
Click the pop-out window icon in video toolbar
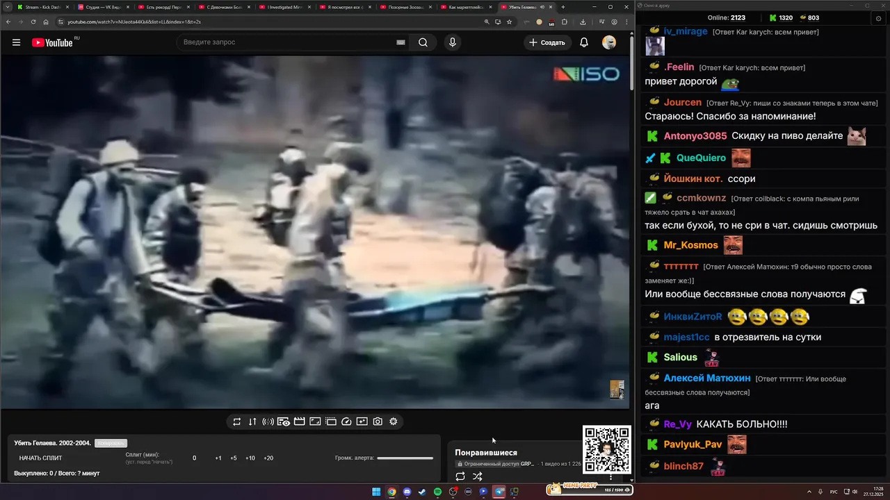point(331,422)
